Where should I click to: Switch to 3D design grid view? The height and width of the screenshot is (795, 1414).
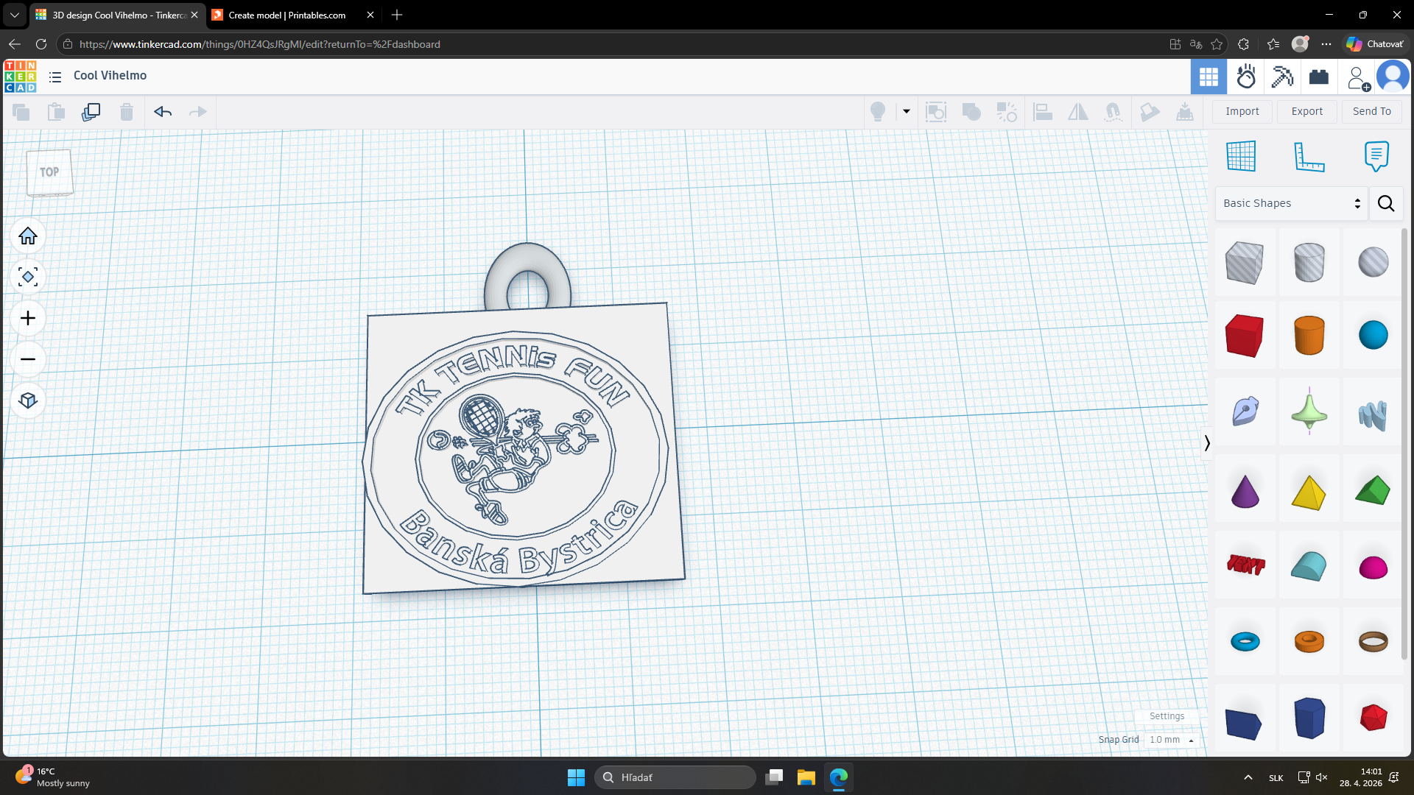[1209, 77]
